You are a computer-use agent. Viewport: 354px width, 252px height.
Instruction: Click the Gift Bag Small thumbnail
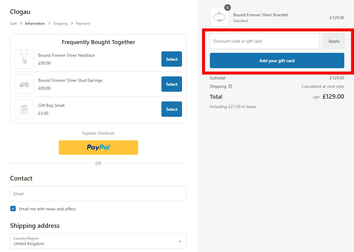24,109
